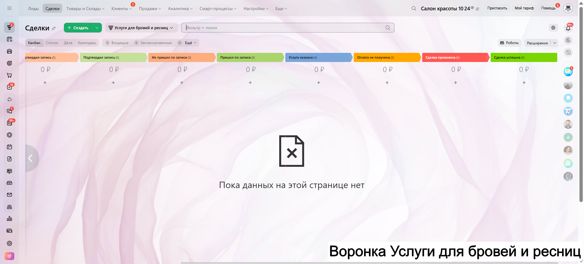Add a deal in the Сделка успешна column

[x=524, y=83]
